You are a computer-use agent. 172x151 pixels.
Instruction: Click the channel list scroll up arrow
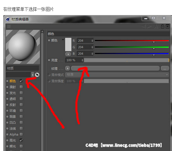click(42, 32)
